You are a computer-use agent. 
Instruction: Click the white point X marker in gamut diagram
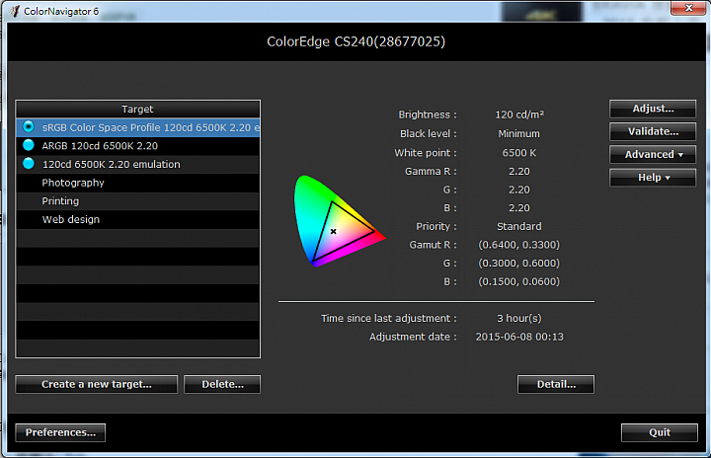334,231
